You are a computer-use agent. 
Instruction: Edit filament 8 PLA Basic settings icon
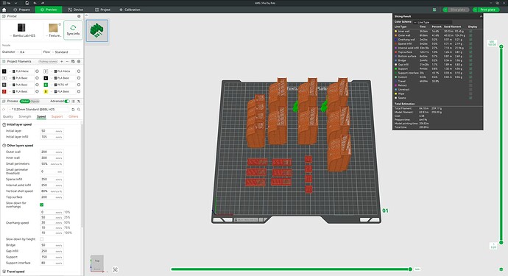[79, 92]
